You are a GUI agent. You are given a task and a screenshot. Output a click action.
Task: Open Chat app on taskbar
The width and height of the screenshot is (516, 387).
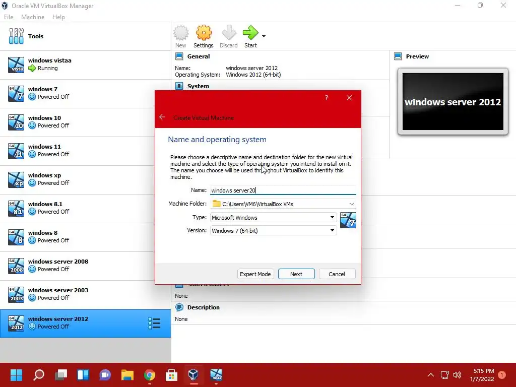(x=105, y=375)
